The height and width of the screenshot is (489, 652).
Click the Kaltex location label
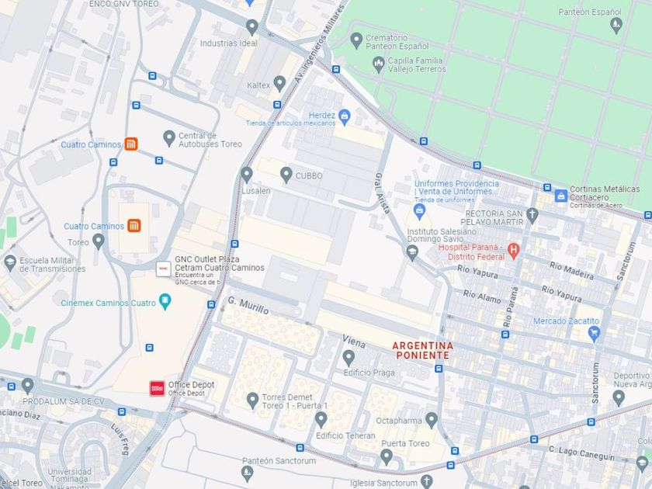point(258,85)
